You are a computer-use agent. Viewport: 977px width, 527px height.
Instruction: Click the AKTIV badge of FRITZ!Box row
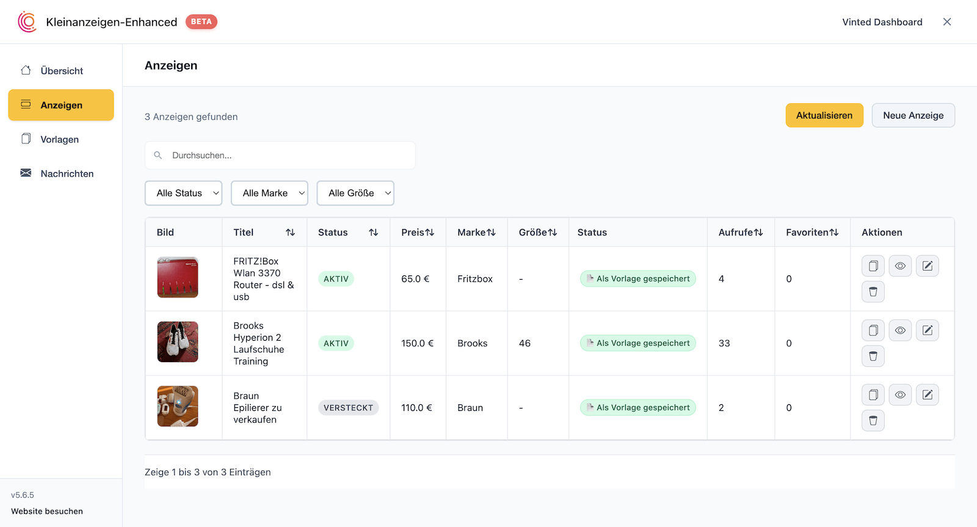[x=336, y=279]
